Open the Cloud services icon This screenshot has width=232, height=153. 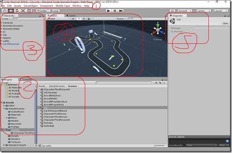172,11
